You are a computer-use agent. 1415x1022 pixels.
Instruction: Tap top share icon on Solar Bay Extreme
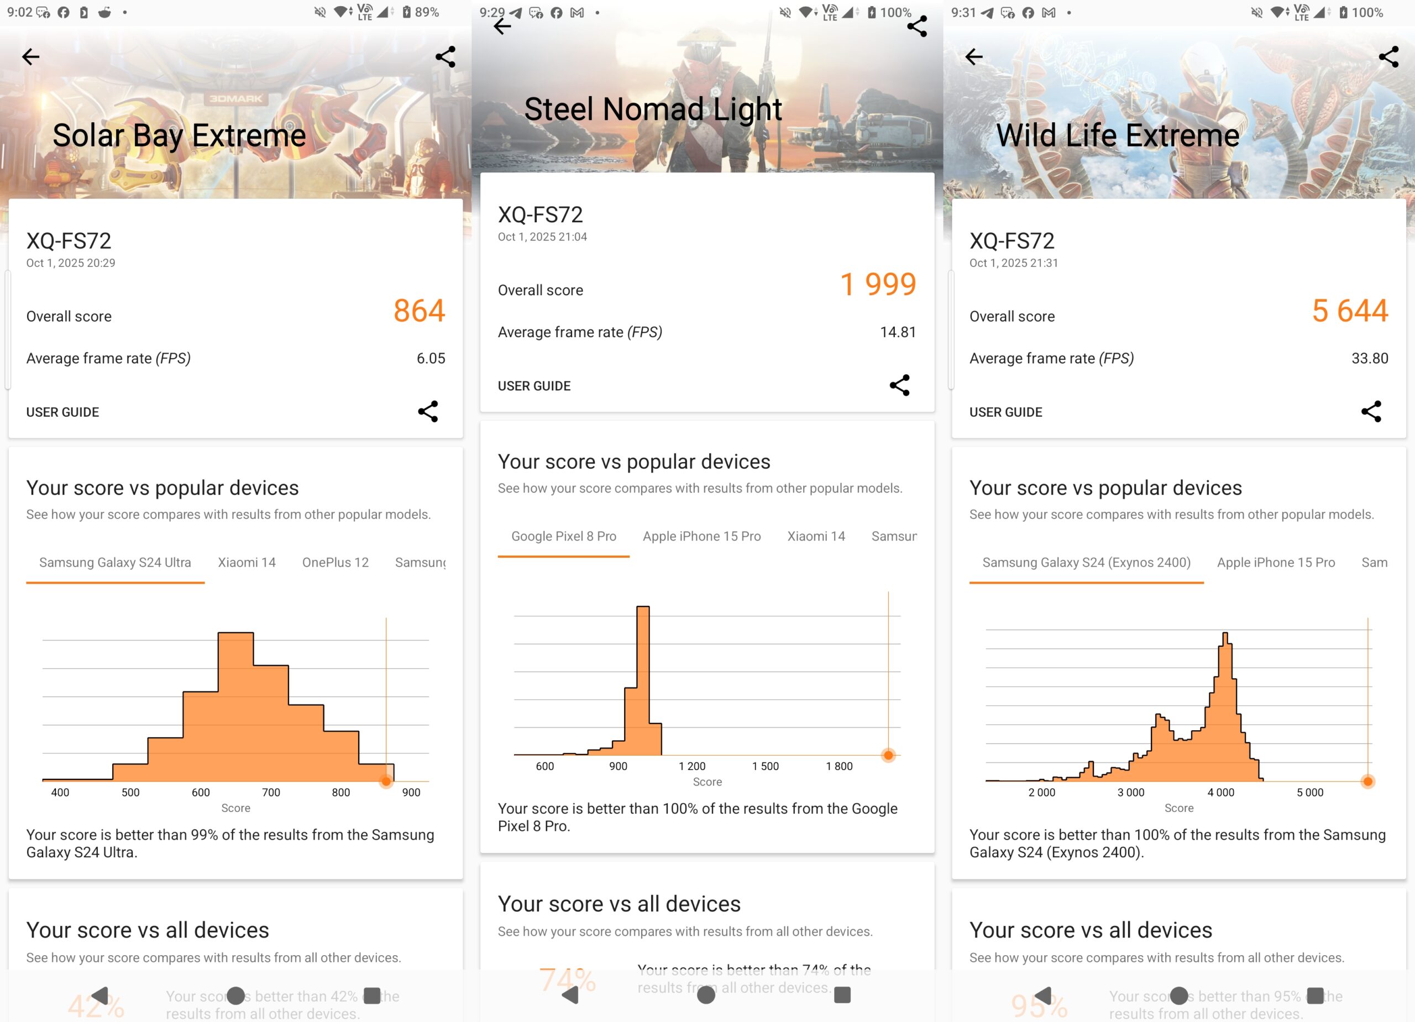445,57
